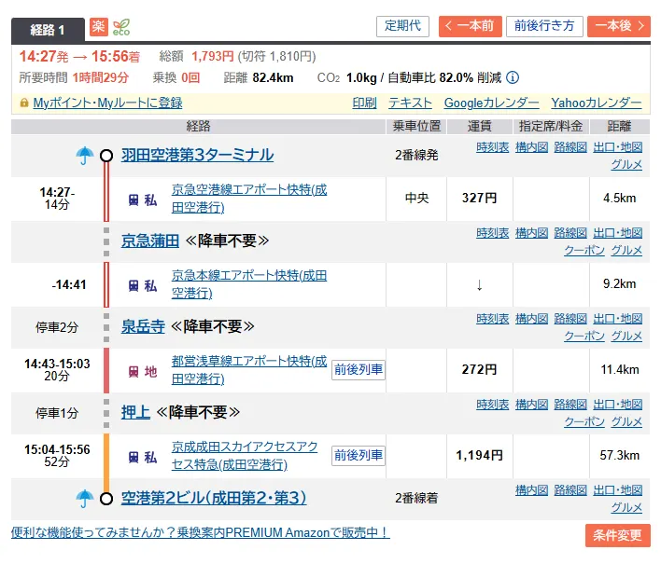Add to Yahooカレンダー
Viewport: 661px width, 564px height.
pyautogui.click(x=597, y=103)
